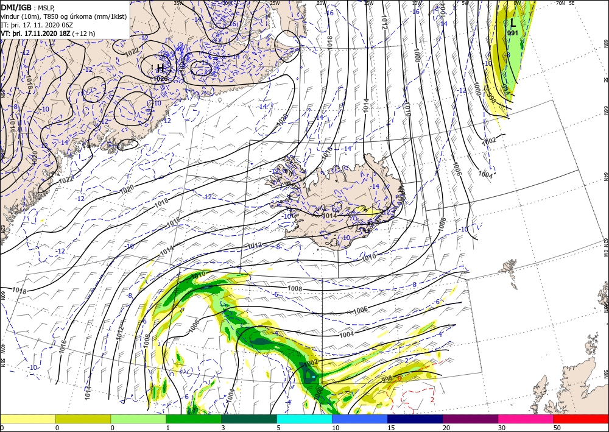The height and width of the screenshot is (432, 609).
Task: Pick the cyan 5–10 mm legend swatch
Action: click(x=304, y=419)
